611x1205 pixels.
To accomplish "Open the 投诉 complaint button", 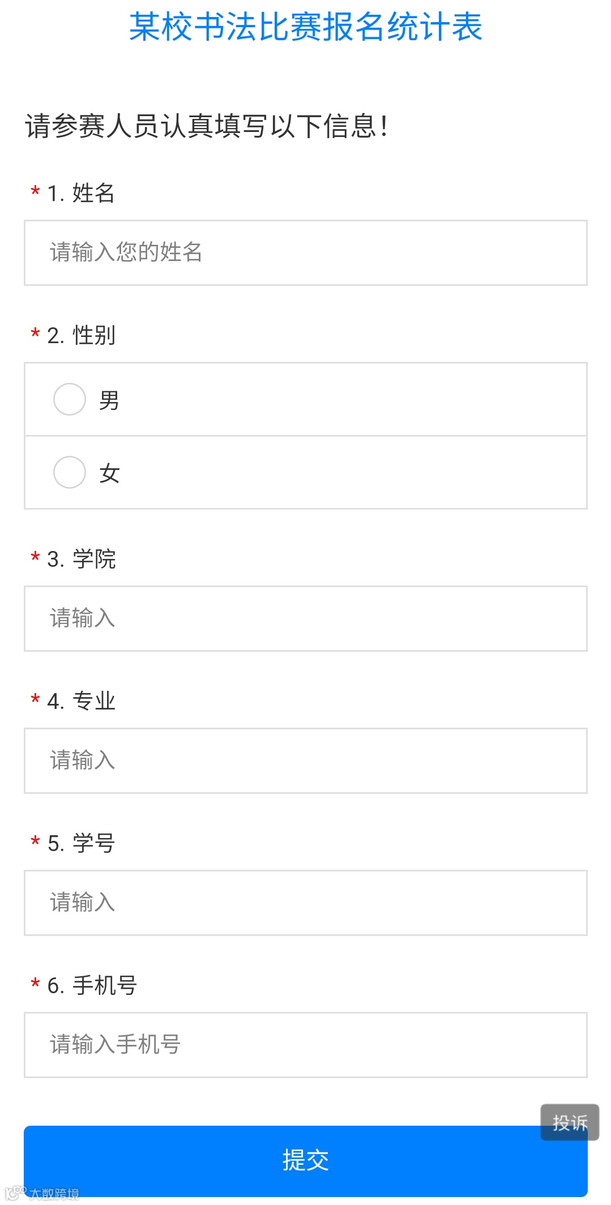I will point(570,1122).
